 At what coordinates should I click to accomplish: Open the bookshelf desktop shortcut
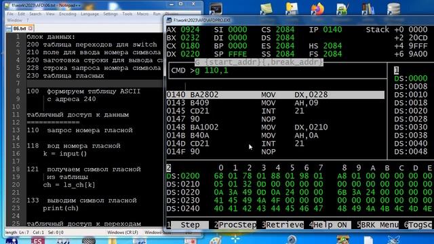pyautogui.click(x=368, y=9)
